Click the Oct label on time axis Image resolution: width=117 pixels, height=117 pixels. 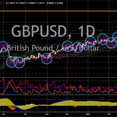coord(25,114)
